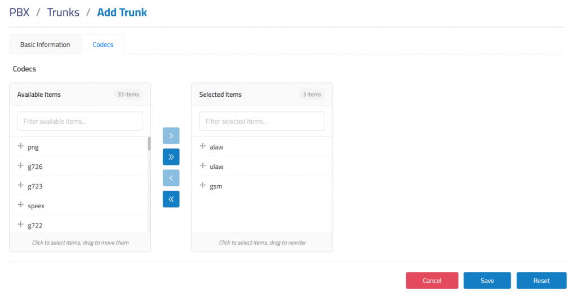Click the drag handle icon beside ulaw
The height and width of the screenshot is (296, 577).
coord(203,166)
